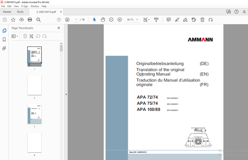248x160 pixels.
Task: Click the APA 100/88 model text
Action: coord(148,110)
